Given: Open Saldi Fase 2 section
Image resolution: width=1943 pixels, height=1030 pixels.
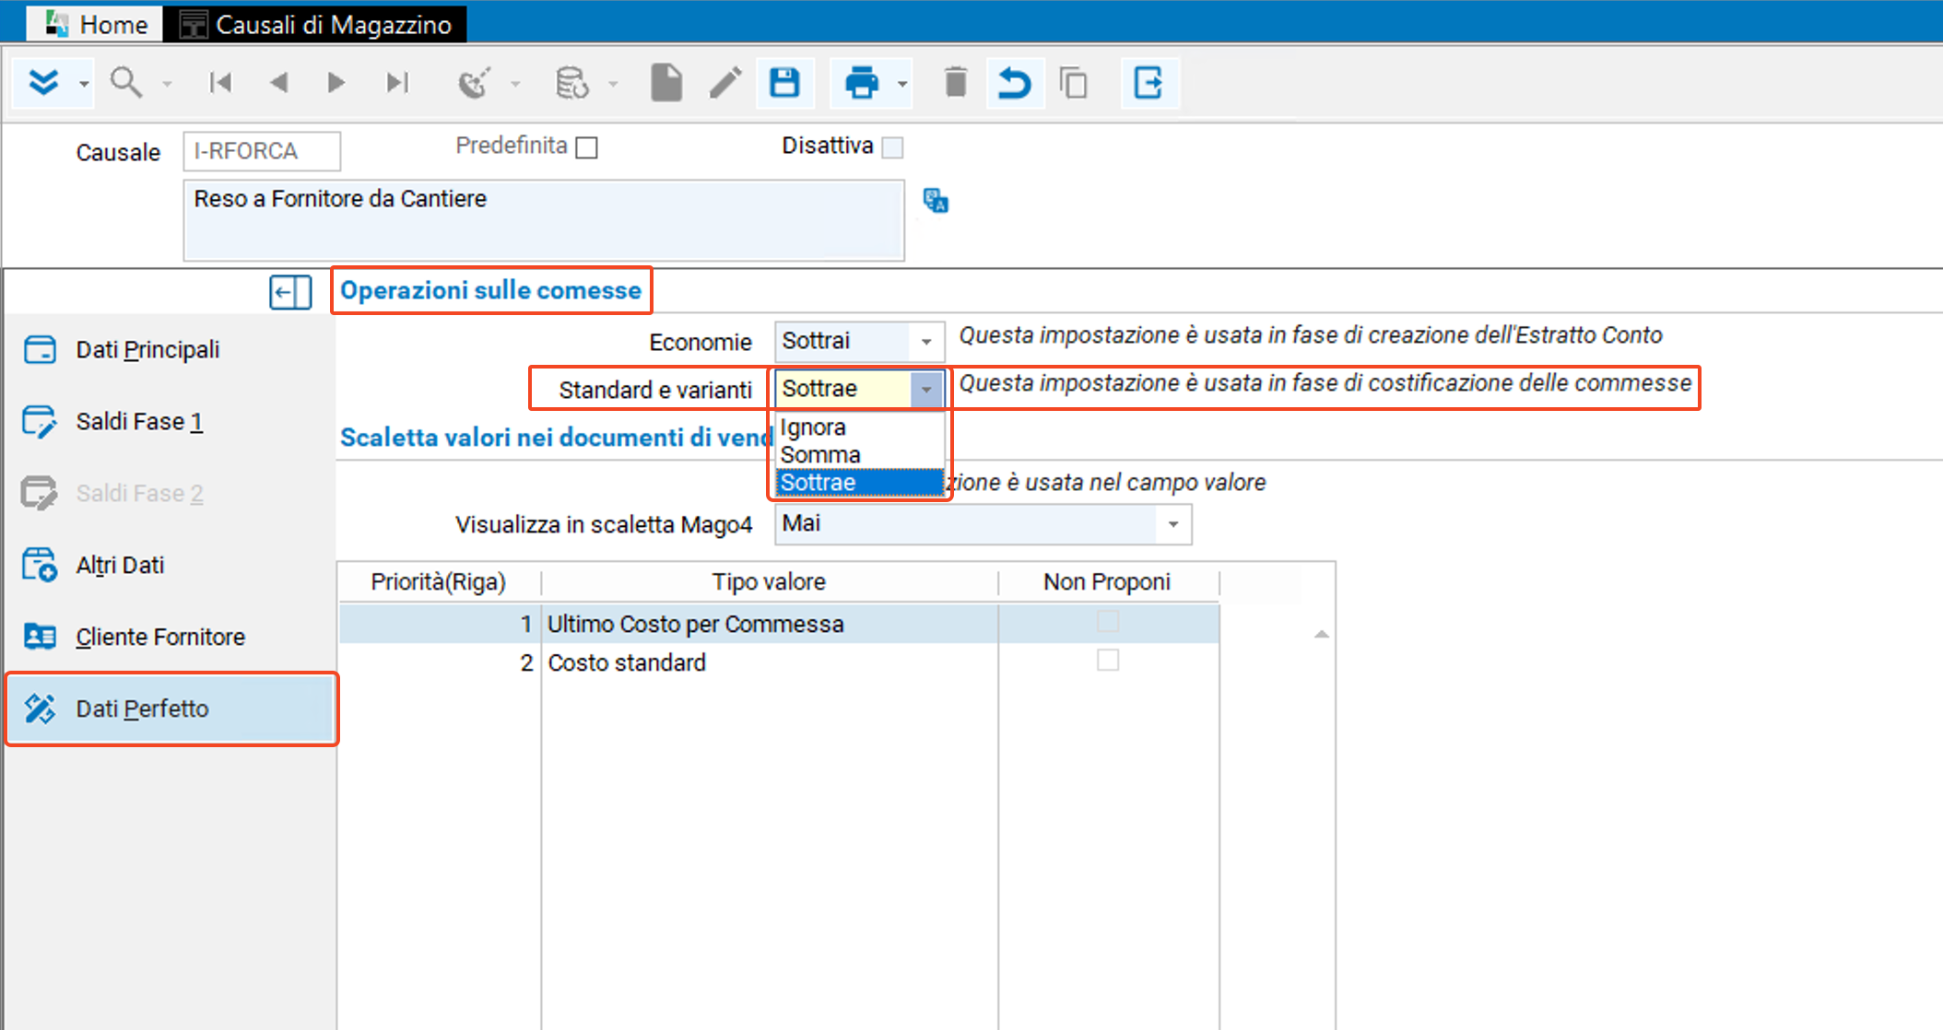Looking at the screenshot, I should 171,494.
